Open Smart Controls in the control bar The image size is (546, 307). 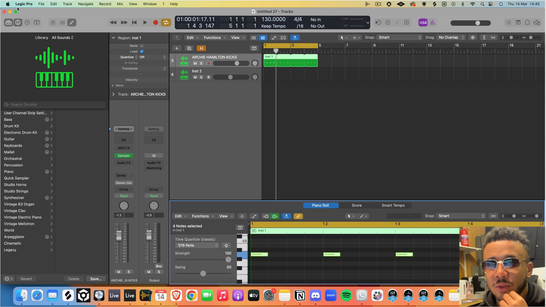[53, 23]
